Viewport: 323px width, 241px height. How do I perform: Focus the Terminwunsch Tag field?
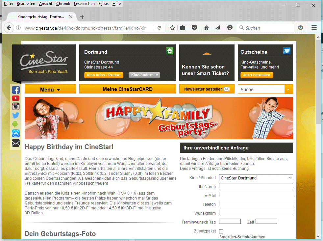click(230, 221)
